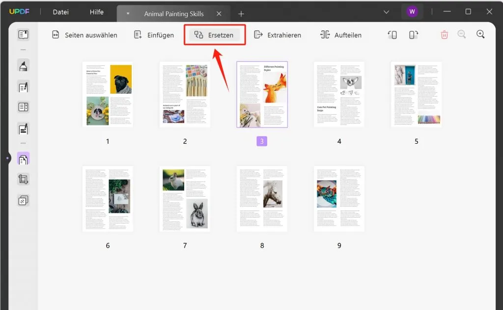Select the page 7 thumbnail with the rabbit

tap(185, 199)
